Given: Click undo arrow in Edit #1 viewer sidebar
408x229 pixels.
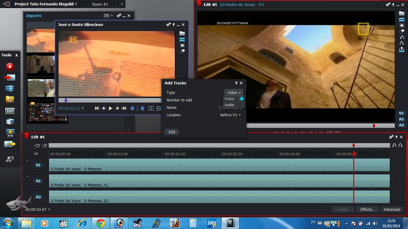Looking at the screenshot, I should tap(402, 37).
